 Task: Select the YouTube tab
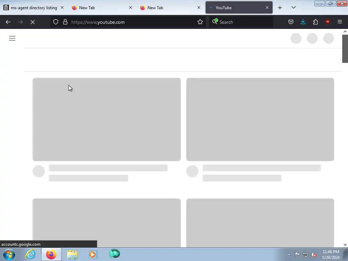[239, 7]
